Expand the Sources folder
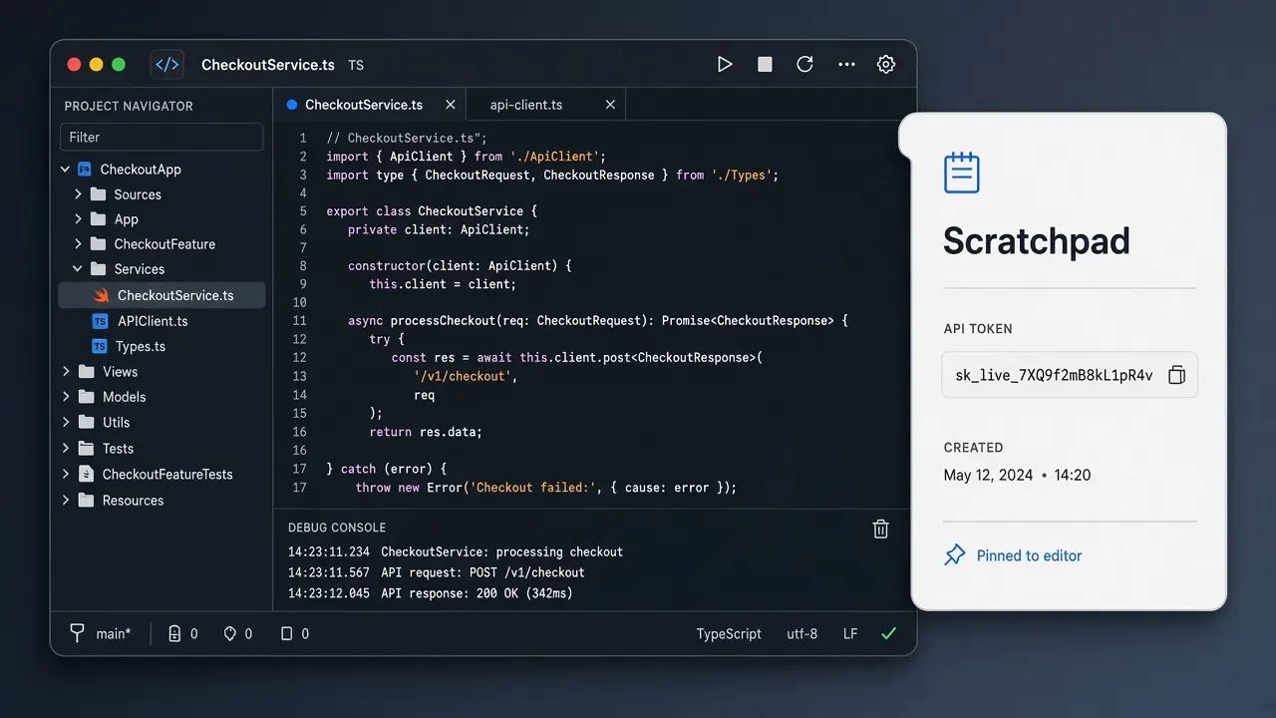 pos(79,194)
